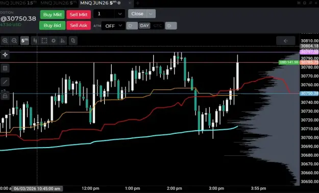Click Buy Mkt button
The image size is (319, 193).
53,15
